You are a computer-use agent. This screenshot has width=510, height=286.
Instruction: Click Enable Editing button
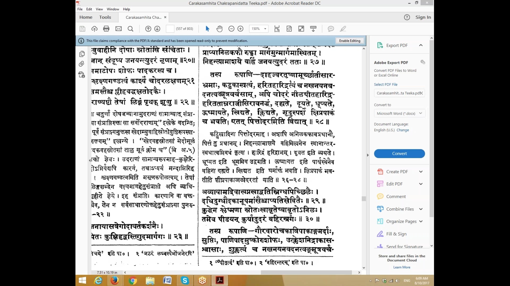pos(350,41)
